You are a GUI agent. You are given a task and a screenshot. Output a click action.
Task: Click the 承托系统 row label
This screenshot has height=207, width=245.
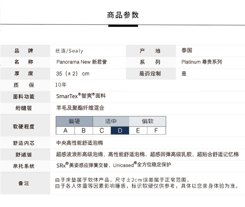pyautogui.click(x=24, y=166)
